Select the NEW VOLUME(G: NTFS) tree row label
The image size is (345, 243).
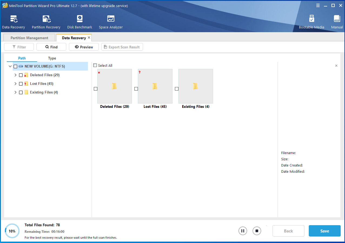click(x=45, y=66)
